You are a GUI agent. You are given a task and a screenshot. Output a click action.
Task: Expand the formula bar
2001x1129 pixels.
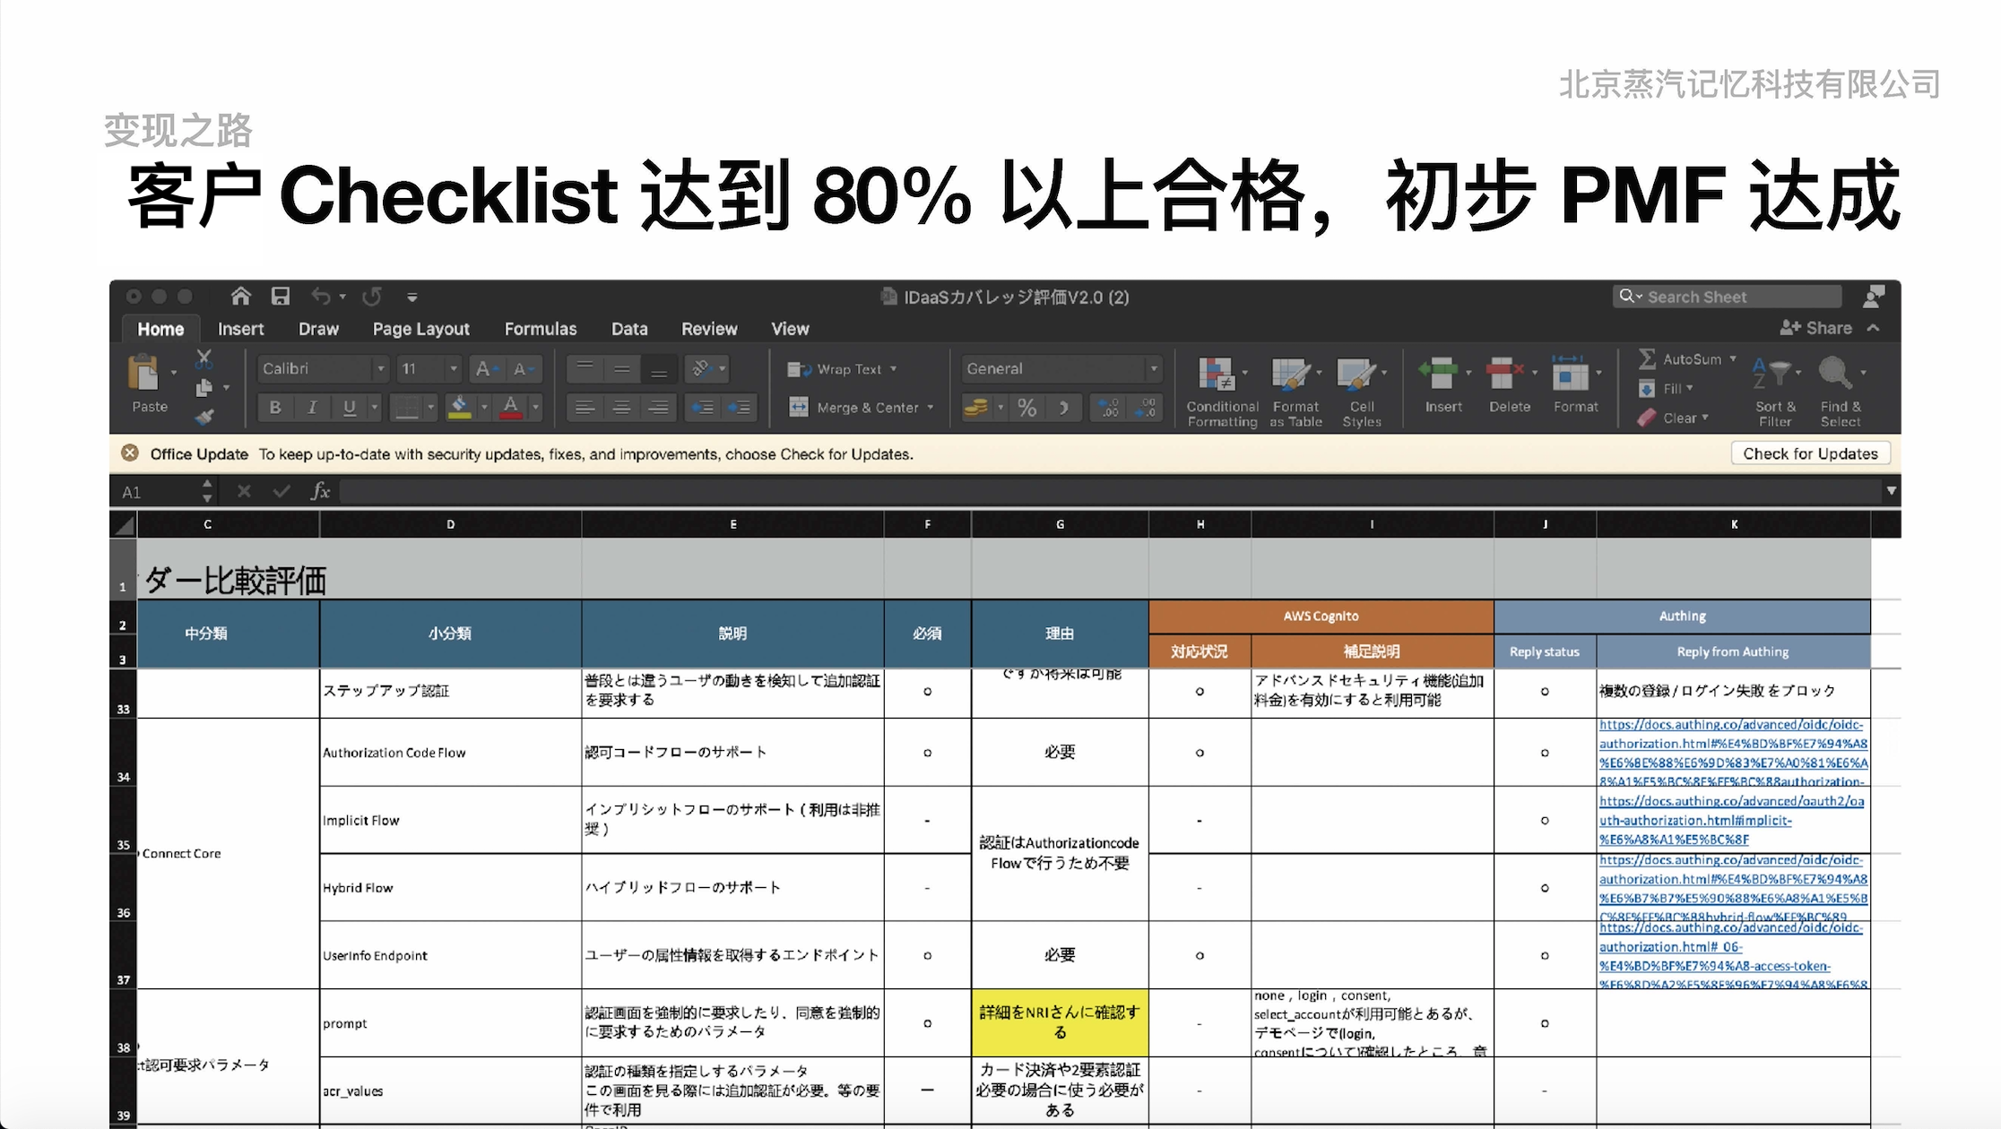(x=1891, y=491)
